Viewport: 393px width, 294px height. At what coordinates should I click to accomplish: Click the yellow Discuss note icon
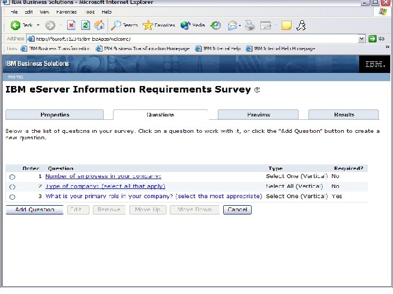coord(286,26)
